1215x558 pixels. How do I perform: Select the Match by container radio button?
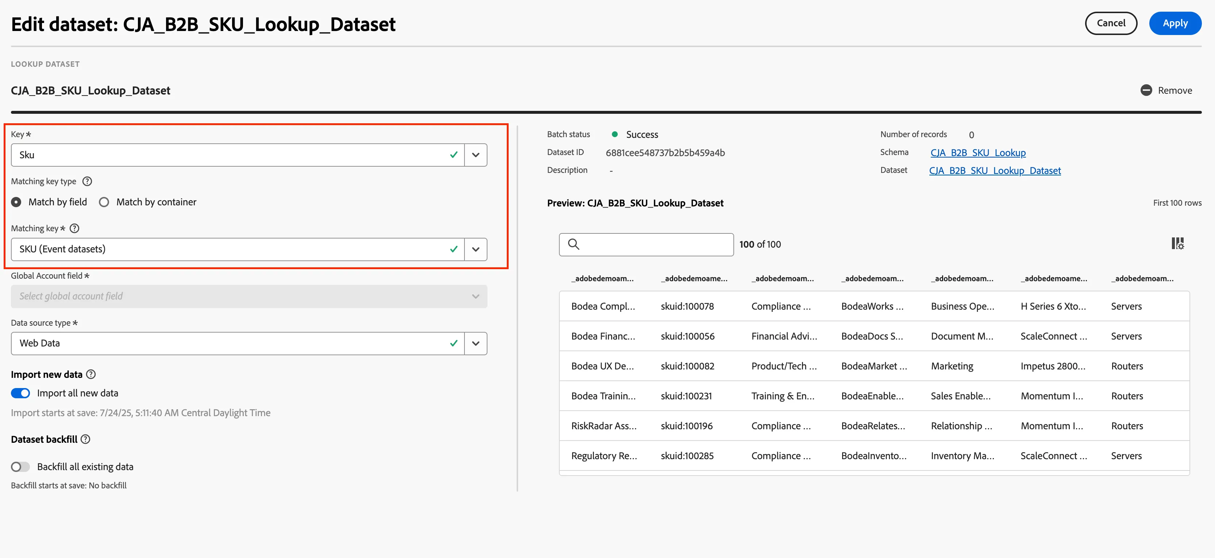coord(104,202)
